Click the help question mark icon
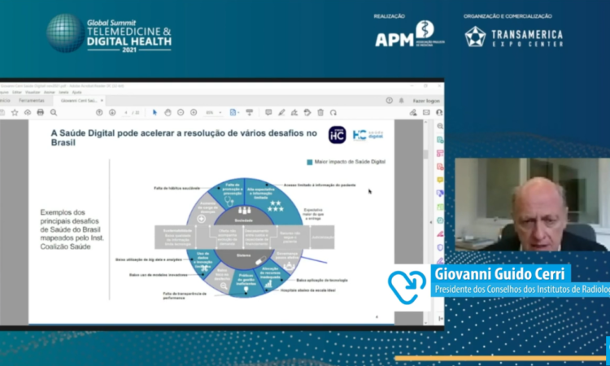Screen dimensions: 610x366 tap(390, 100)
